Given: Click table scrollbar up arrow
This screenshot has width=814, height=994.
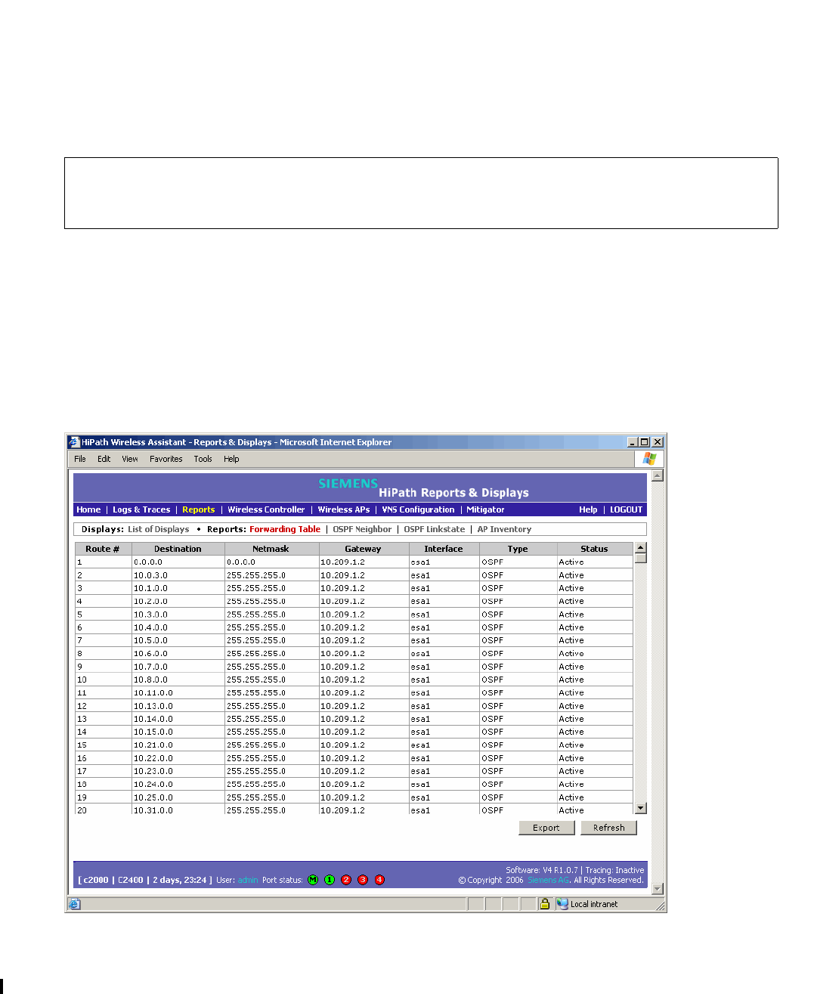Looking at the screenshot, I should tap(641, 548).
